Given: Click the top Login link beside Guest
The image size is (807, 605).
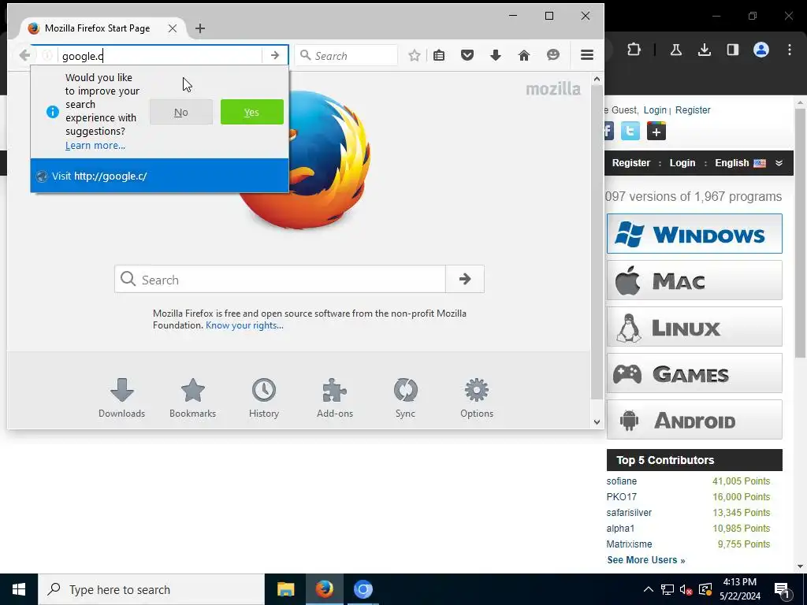Looking at the screenshot, I should pyautogui.click(x=655, y=110).
